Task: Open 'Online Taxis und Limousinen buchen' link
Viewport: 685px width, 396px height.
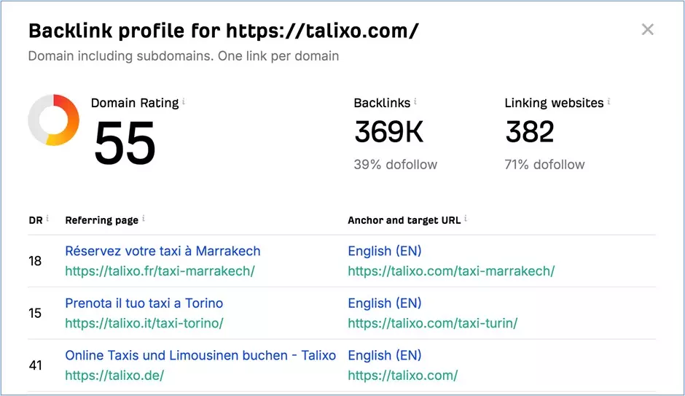Action: point(200,355)
